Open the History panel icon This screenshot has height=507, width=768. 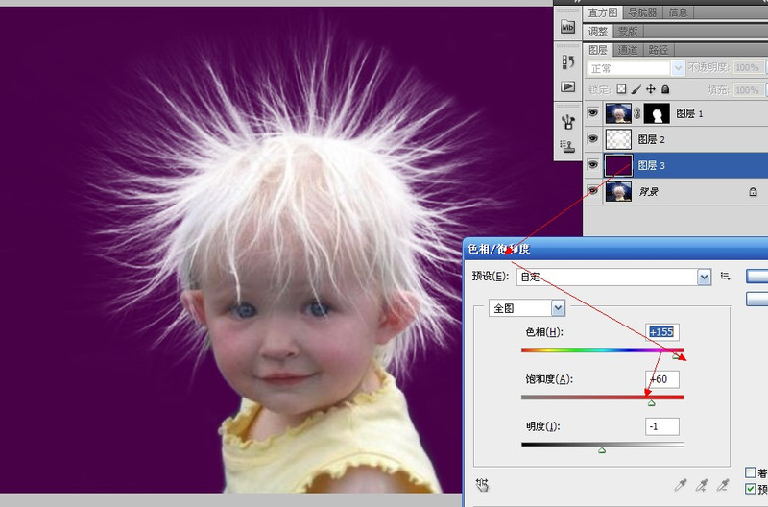click(568, 61)
